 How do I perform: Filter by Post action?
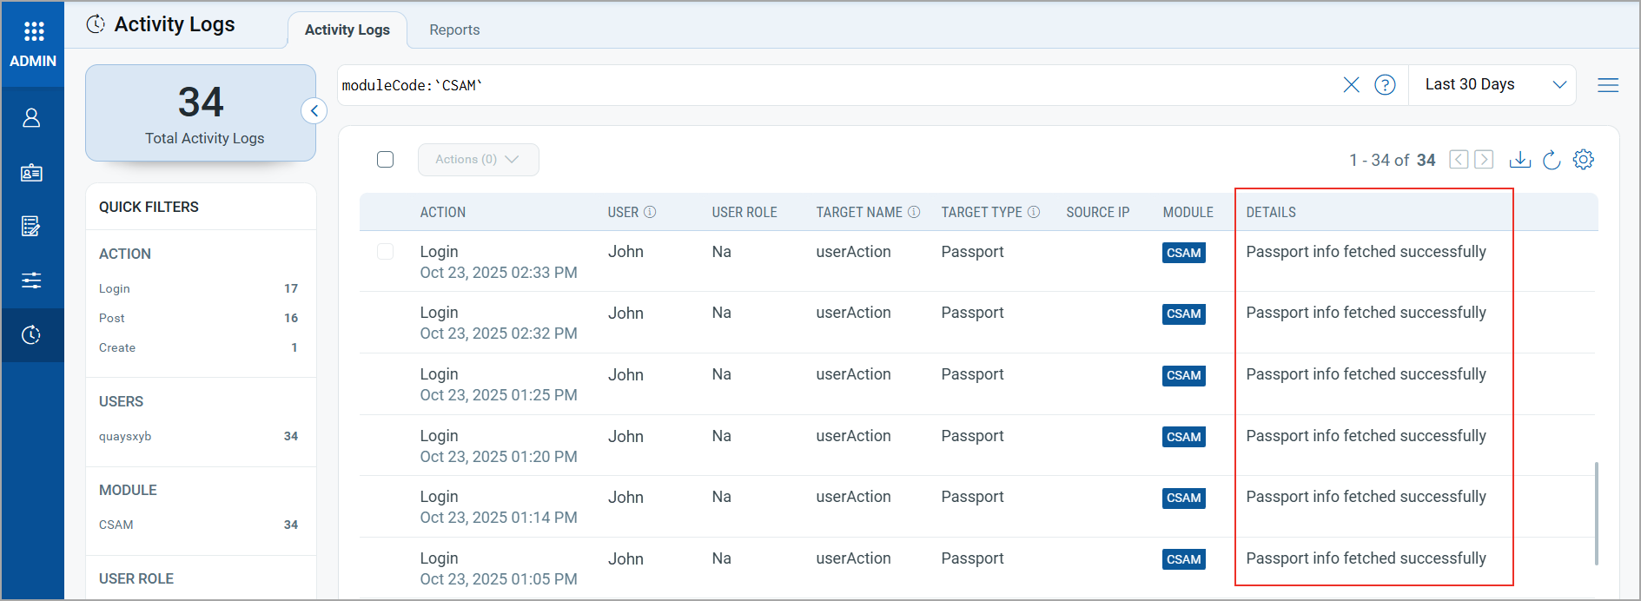pyautogui.click(x=112, y=319)
